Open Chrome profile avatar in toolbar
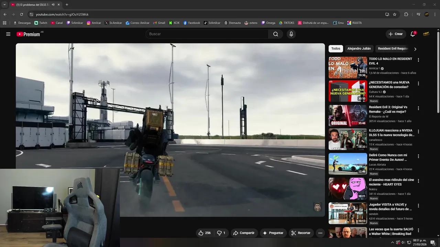The height and width of the screenshot is (247, 440). (x=427, y=14)
